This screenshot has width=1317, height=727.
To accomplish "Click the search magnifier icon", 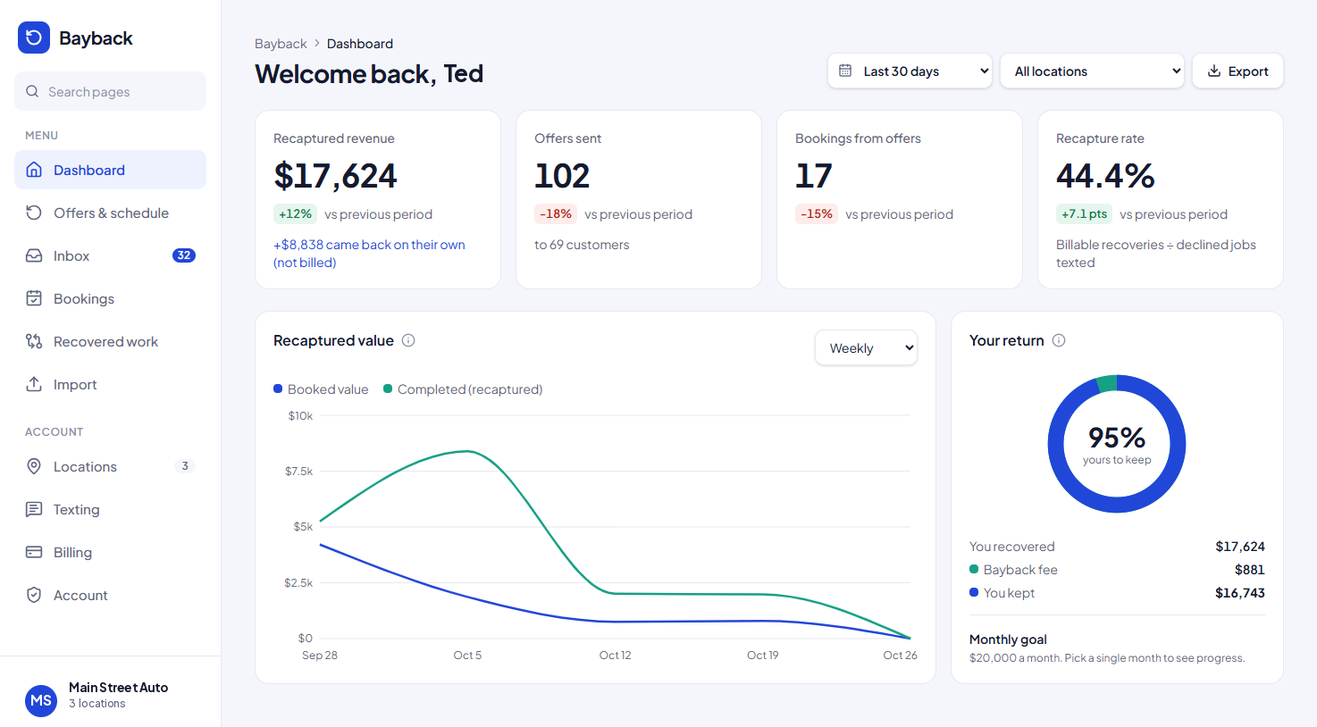I will pyautogui.click(x=32, y=91).
